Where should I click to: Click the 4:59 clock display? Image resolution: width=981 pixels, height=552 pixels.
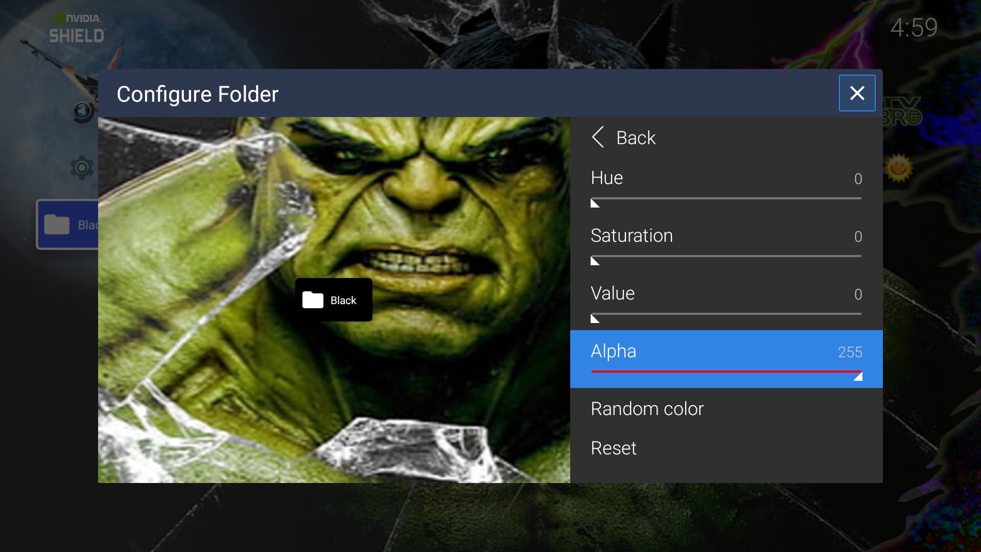[x=914, y=28]
